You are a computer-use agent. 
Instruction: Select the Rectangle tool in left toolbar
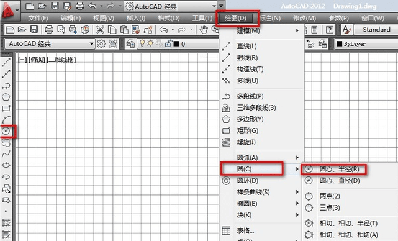(x=6, y=109)
